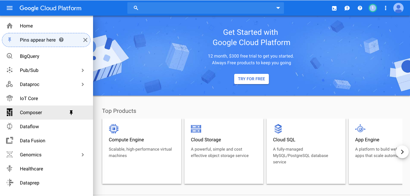
Task: Focus the top search input field
Action: [x=206, y=8]
